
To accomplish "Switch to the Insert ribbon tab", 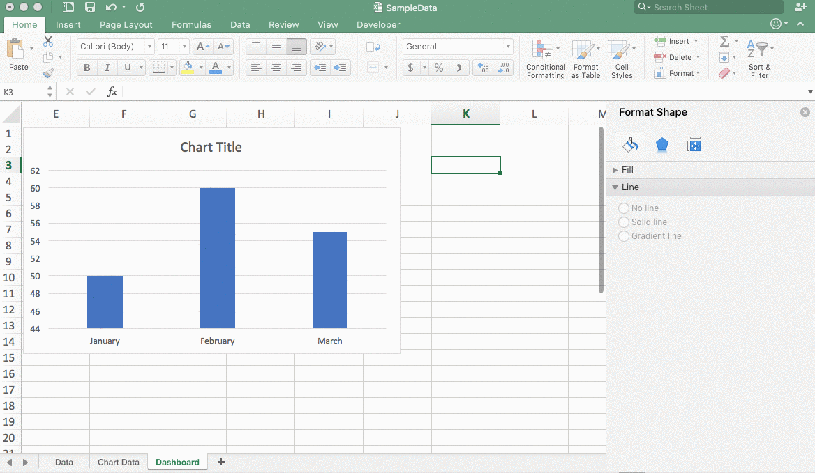I will click(x=68, y=24).
